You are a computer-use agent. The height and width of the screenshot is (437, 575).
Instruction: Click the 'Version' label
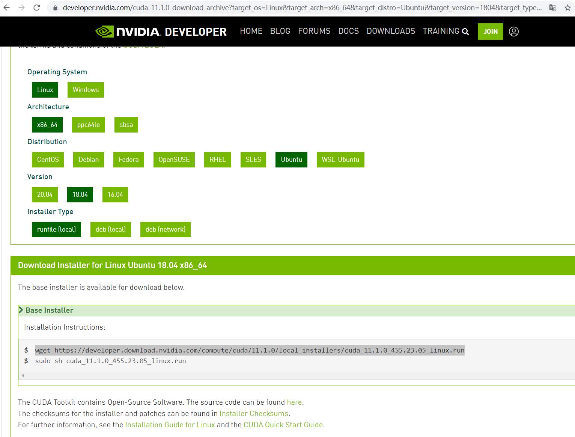[x=40, y=176]
